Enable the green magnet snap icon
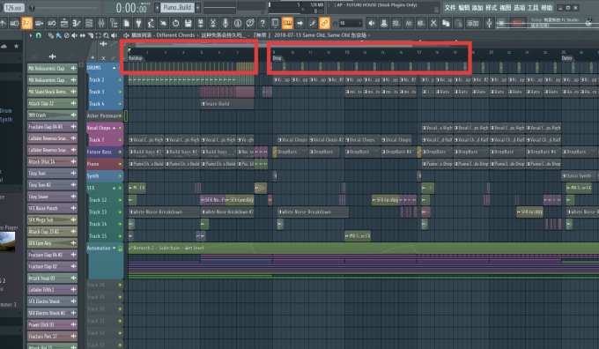The width and height of the screenshot is (599, 349). [39, 35]
